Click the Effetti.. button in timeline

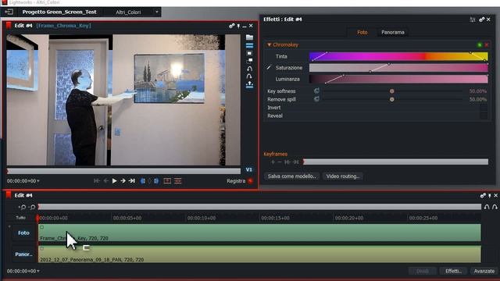point(453,271)
